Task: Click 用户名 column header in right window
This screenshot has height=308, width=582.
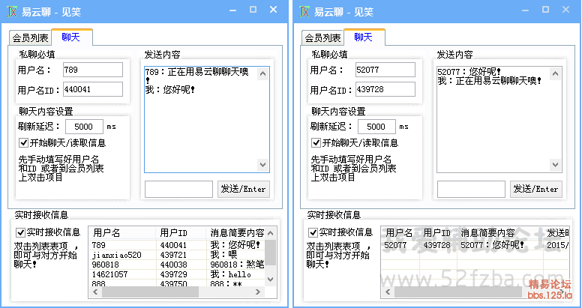Action: [x=400, y=232]
